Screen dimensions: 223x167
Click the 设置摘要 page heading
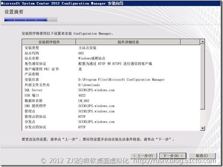click(x=14, y=12)
